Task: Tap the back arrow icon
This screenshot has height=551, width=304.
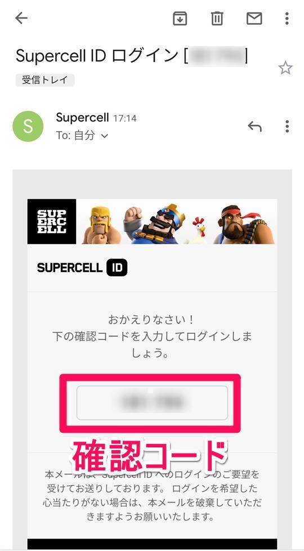Action: pyautogui.click(x=21, y=18)
